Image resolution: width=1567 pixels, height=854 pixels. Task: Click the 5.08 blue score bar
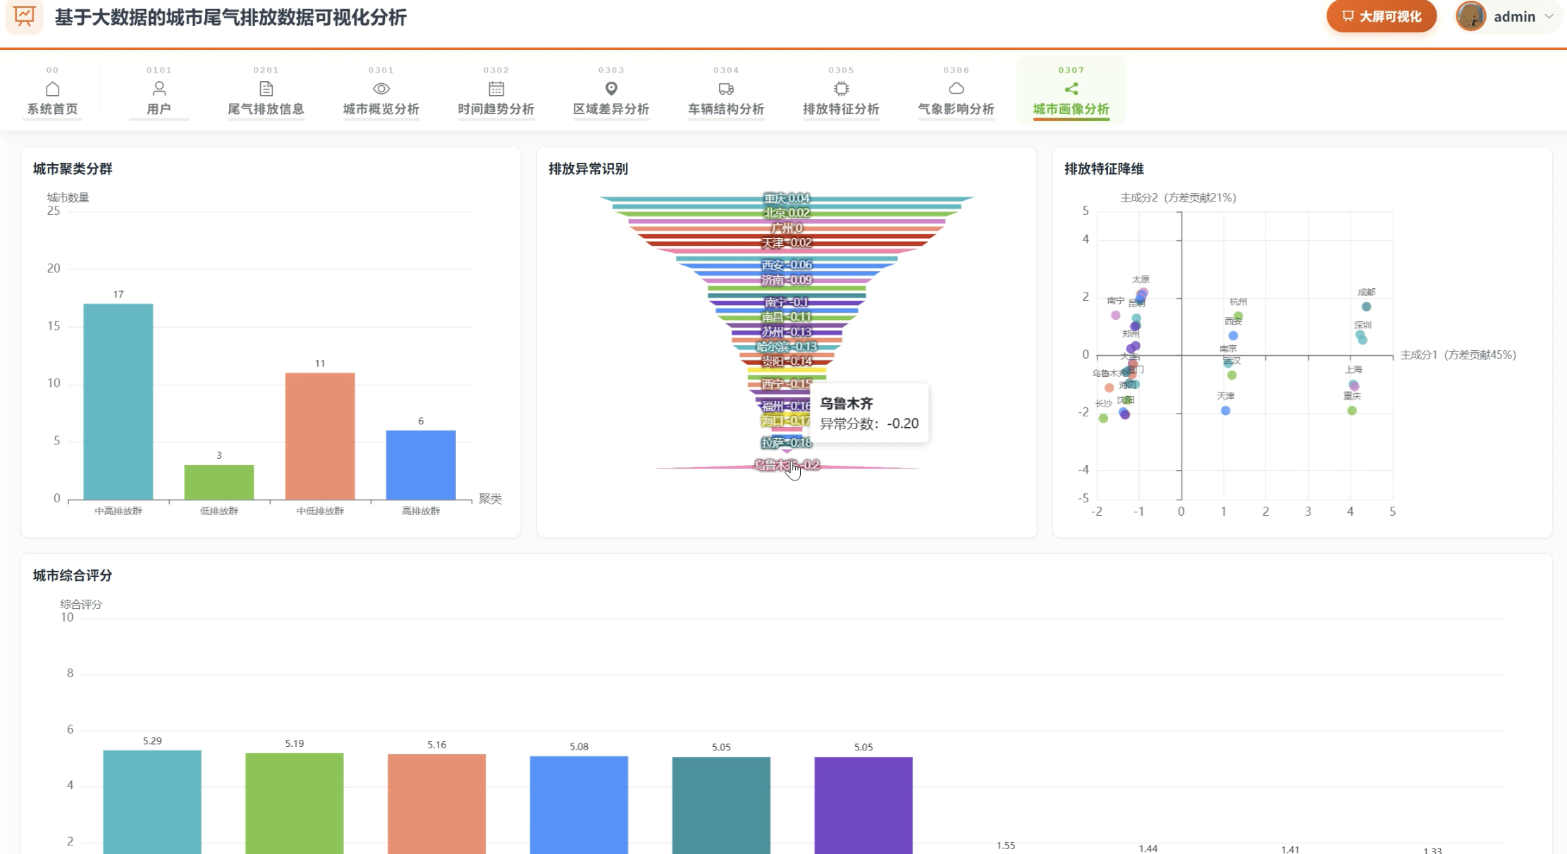click(x=579, y=805)
